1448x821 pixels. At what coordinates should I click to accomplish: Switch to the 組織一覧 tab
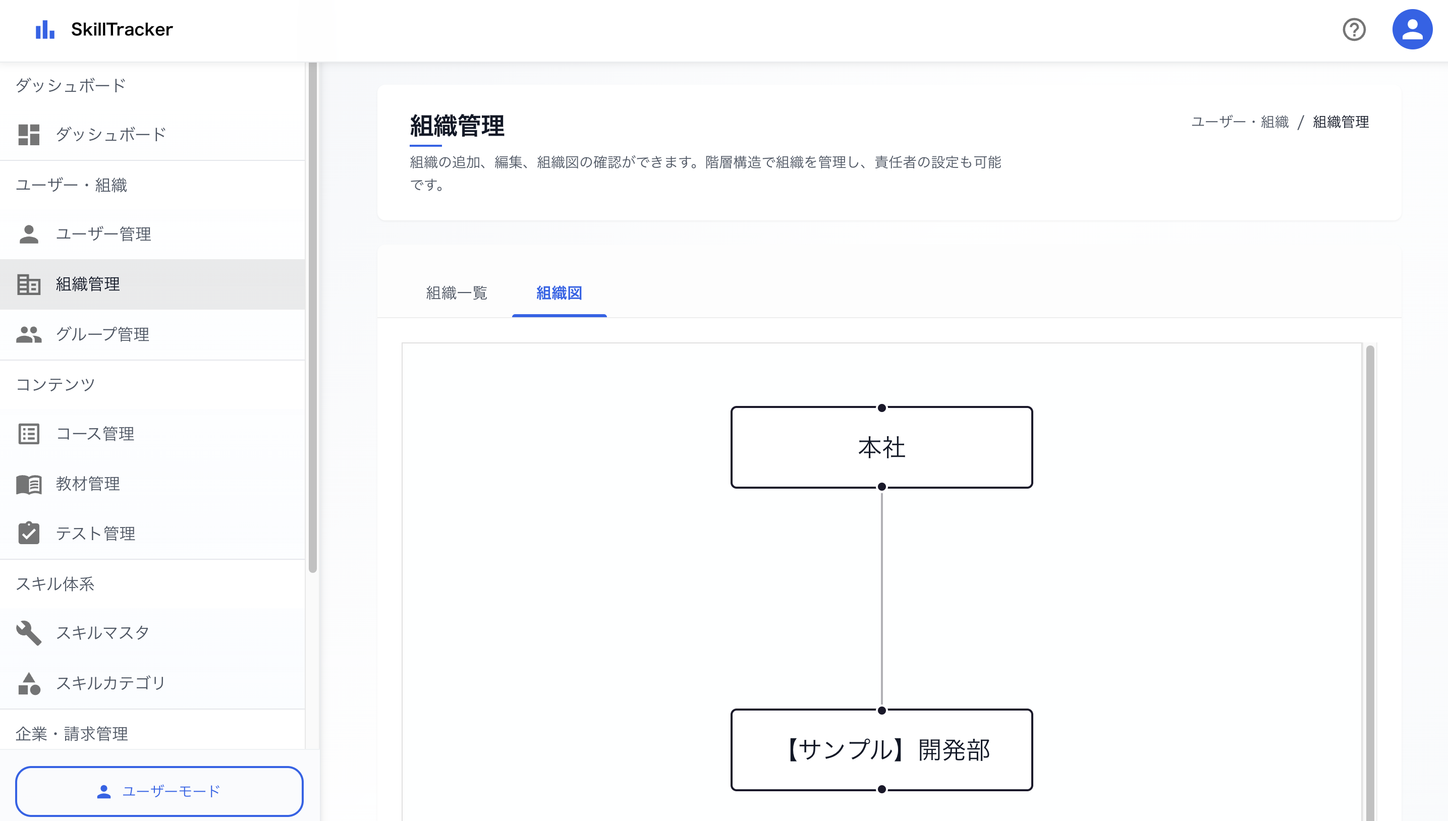(x=456, y=293)
